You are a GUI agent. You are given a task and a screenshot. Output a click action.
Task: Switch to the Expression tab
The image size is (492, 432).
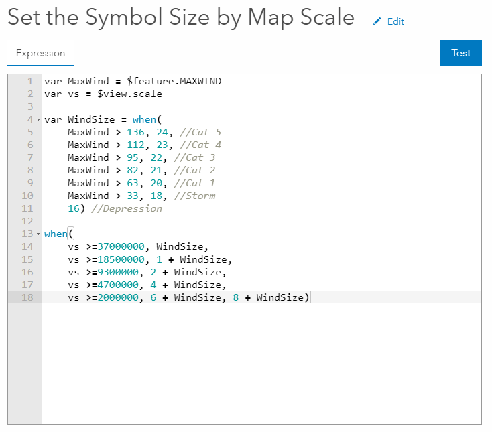pos(41,53)
